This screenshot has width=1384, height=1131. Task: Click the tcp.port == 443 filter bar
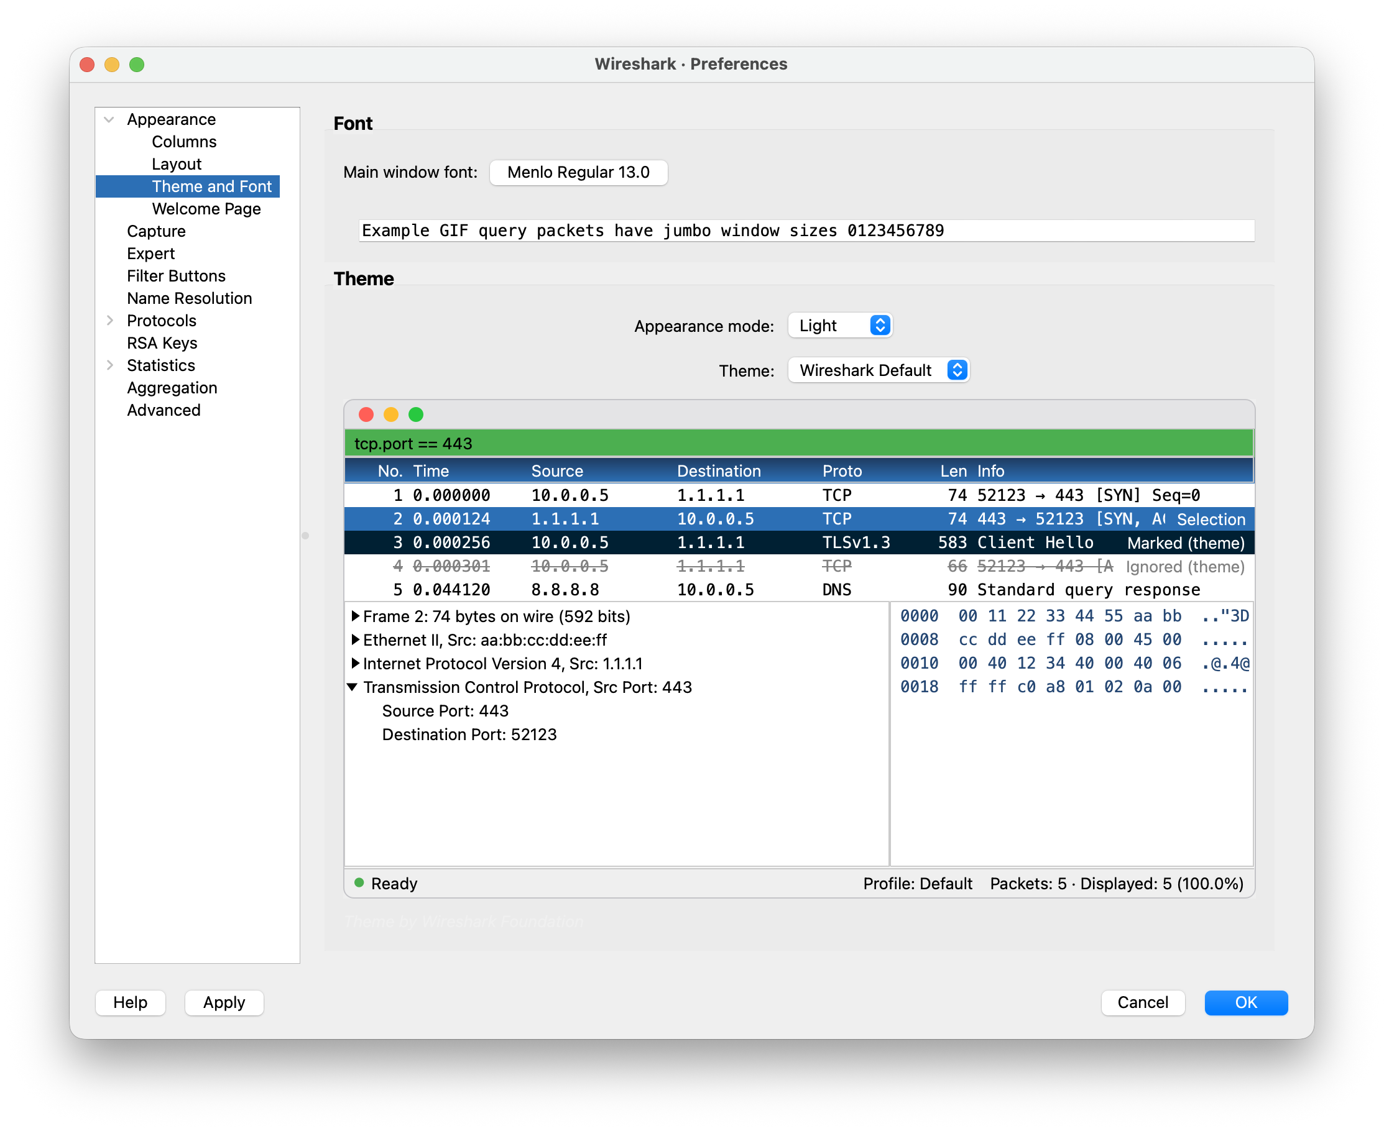[798, 444]
